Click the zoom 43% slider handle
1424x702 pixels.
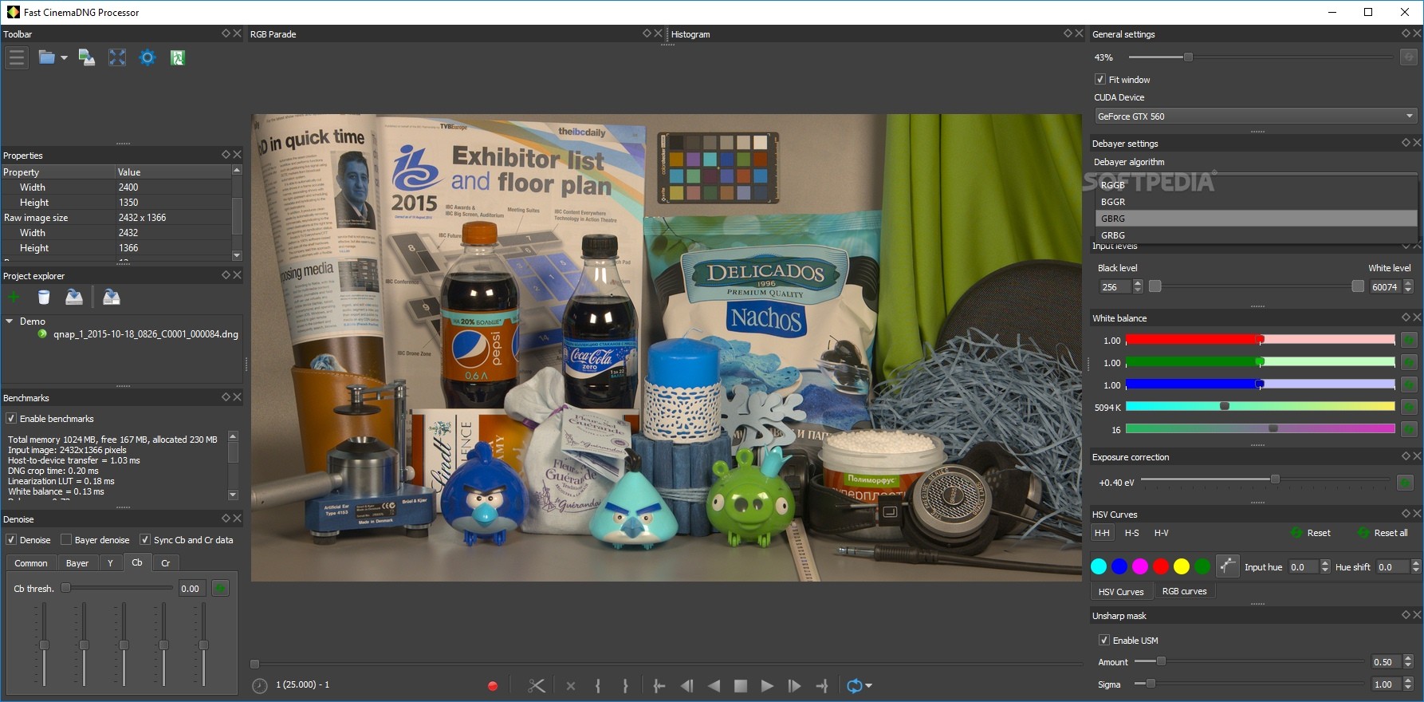[x=1188, y=57]
